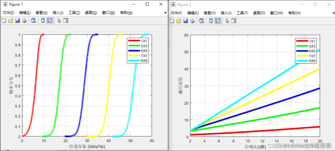Open 桌面(D) menu in Figure 1
Image resolution: width=335 pixels, height=151 pixels.
pos(91,13)
